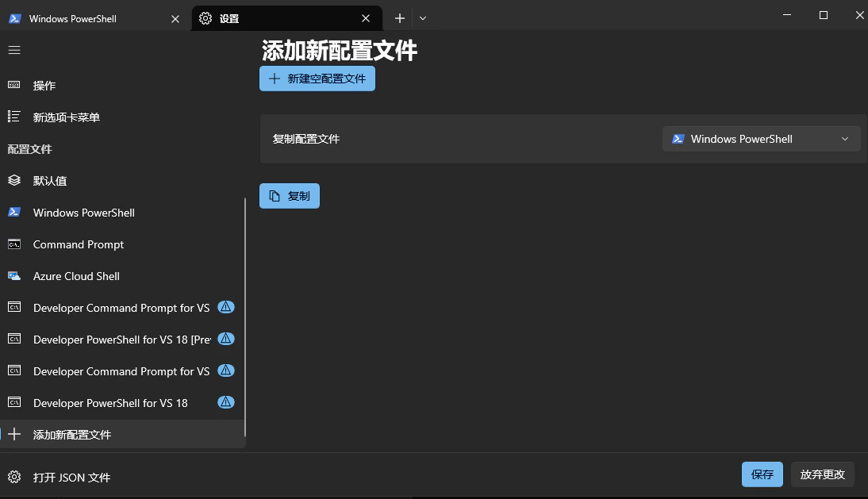This screenshot has width=868, height=499.
Task: Click the layers icon beside 默认值
Action: point(14,180)
